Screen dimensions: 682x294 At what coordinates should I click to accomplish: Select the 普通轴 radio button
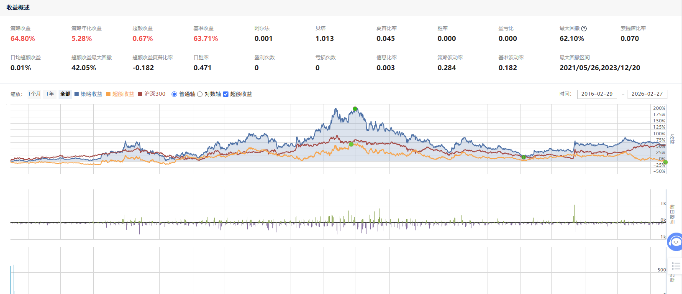(x=174, y=94)
